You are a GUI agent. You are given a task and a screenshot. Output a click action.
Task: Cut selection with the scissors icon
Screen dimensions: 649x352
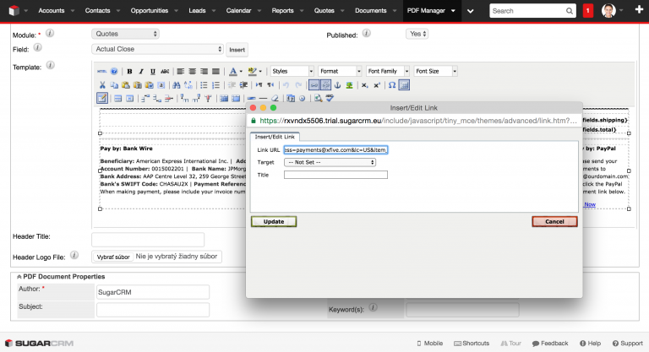click(102, 85)
